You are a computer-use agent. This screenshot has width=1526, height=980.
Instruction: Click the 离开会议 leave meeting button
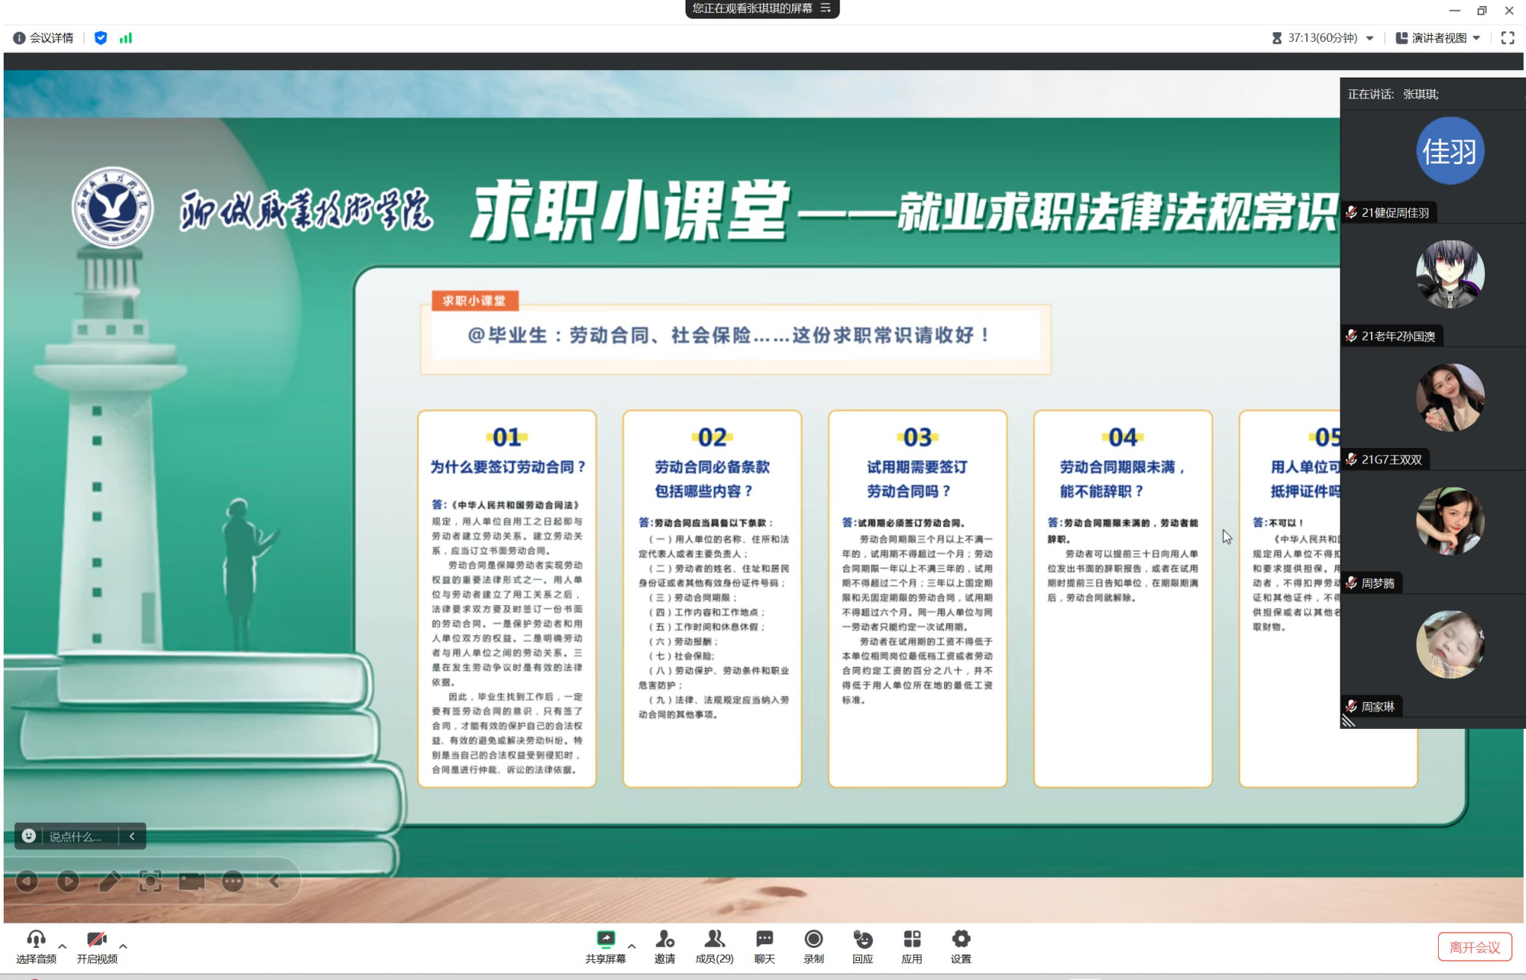click(1474, 947)
